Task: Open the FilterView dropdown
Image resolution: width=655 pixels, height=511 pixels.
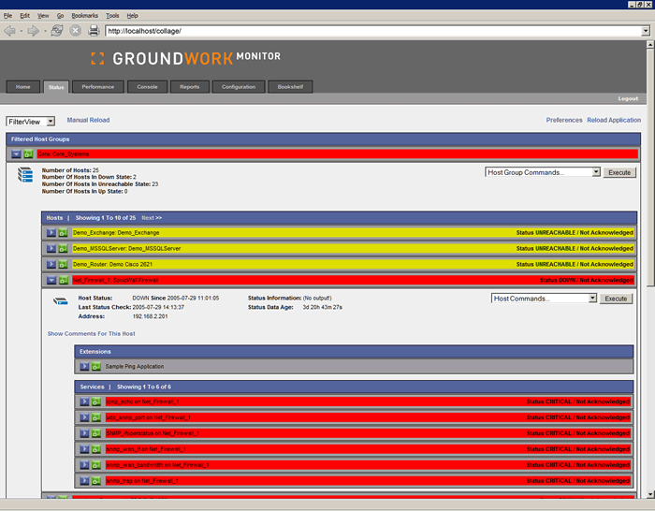Action: tap(31, 122)
